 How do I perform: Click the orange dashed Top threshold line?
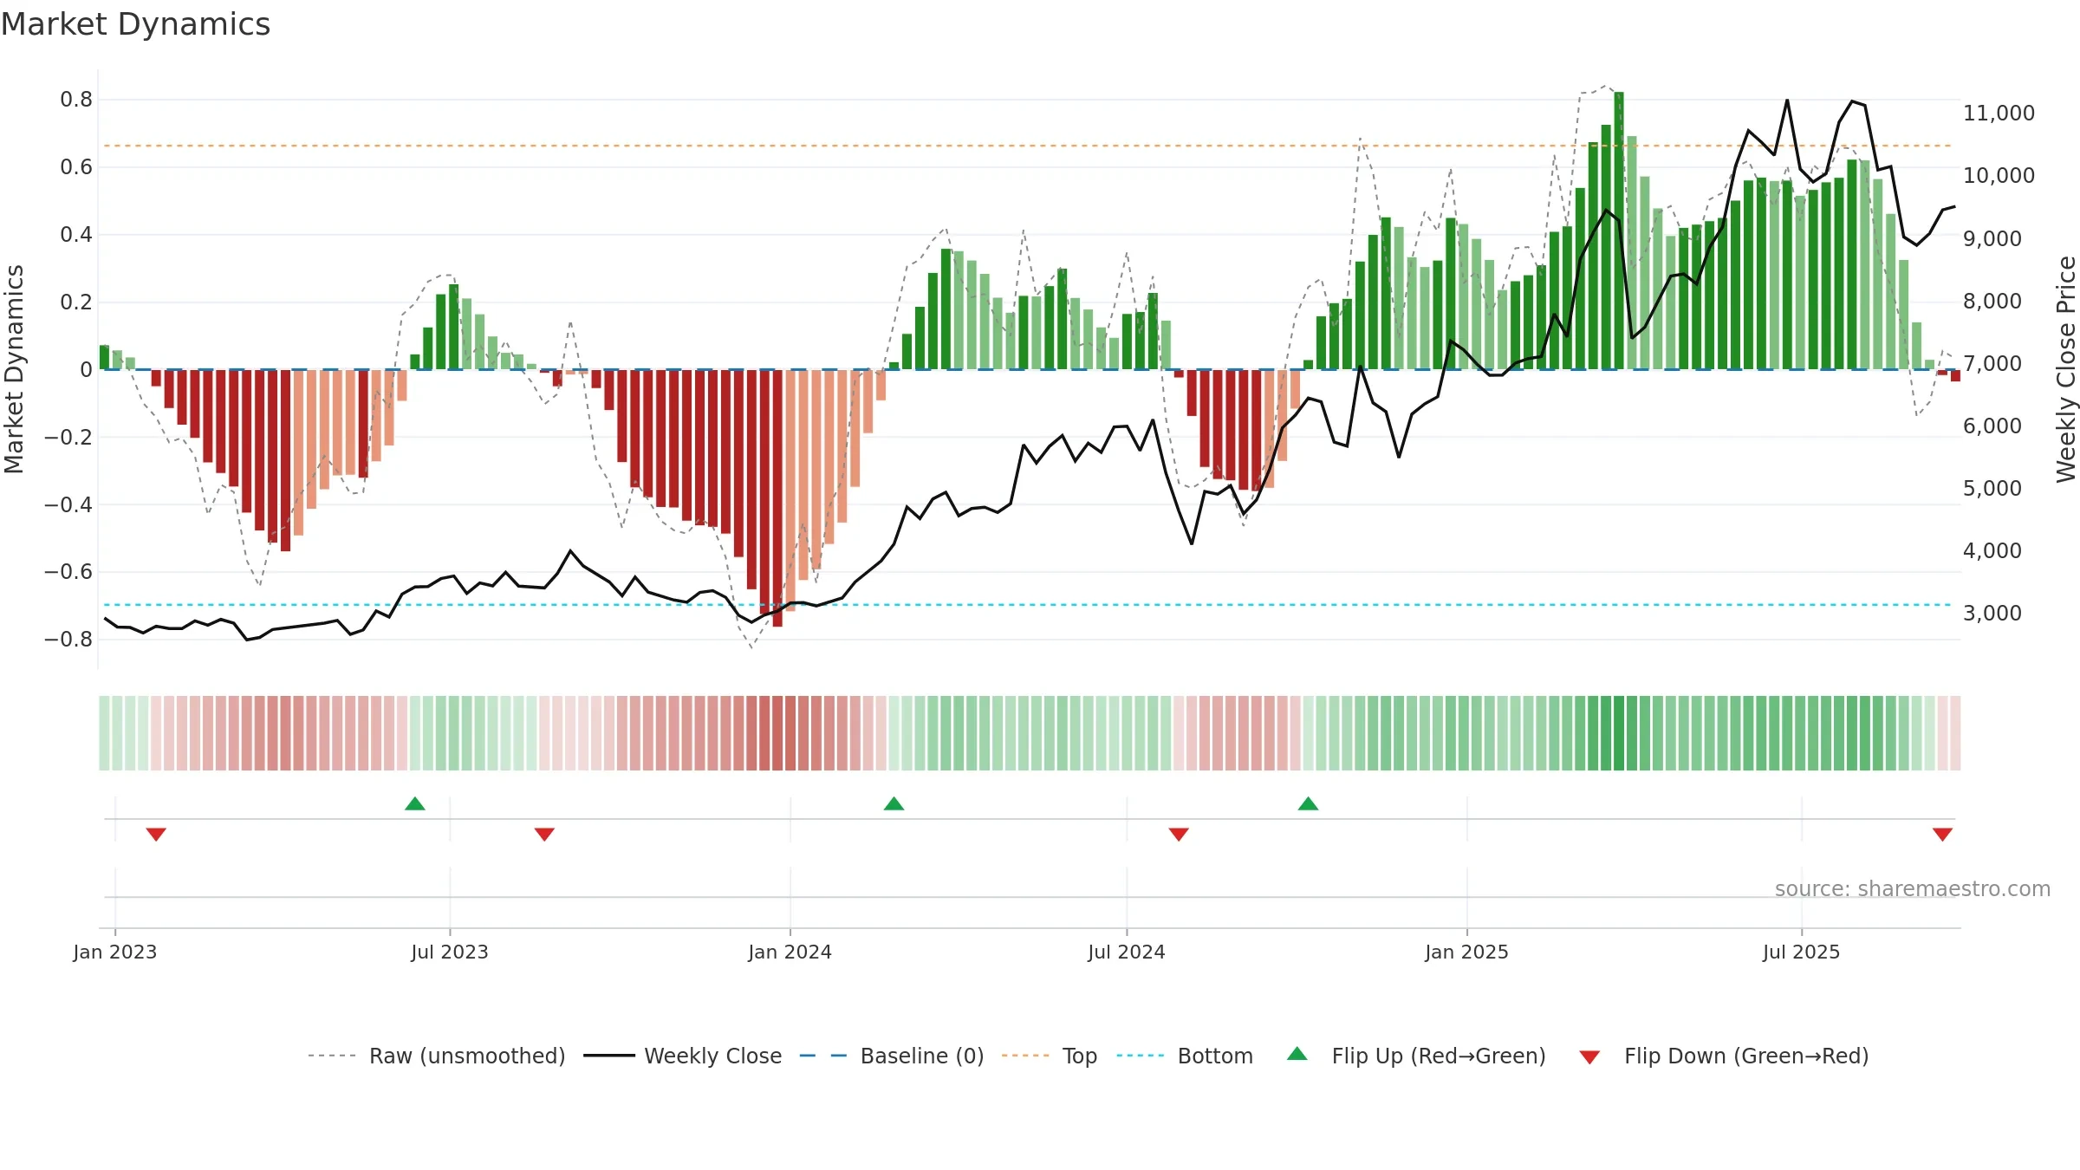[x=1028, y=146]
